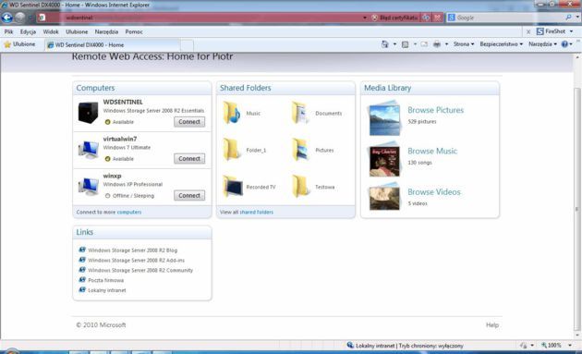
Task: Click the FireShot toolbar icon
Action: [x=540, y=31]
